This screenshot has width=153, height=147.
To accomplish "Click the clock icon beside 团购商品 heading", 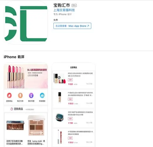I will 12,109.
